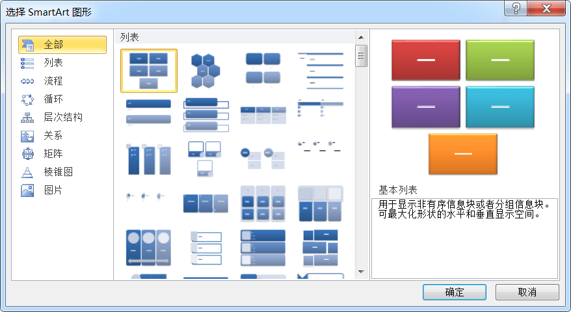The image size is (571, 312).
Task: Click the orange block in preview
Action: click(x=463, y=154)
